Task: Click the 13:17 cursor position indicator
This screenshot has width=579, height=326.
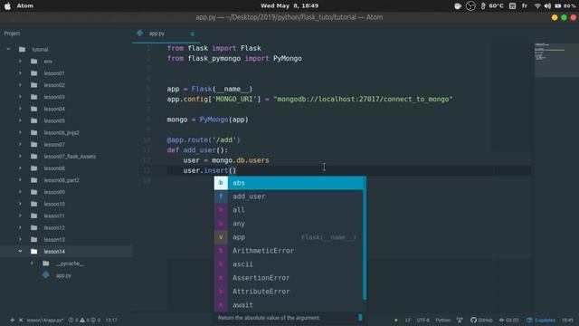Action: 111,320
